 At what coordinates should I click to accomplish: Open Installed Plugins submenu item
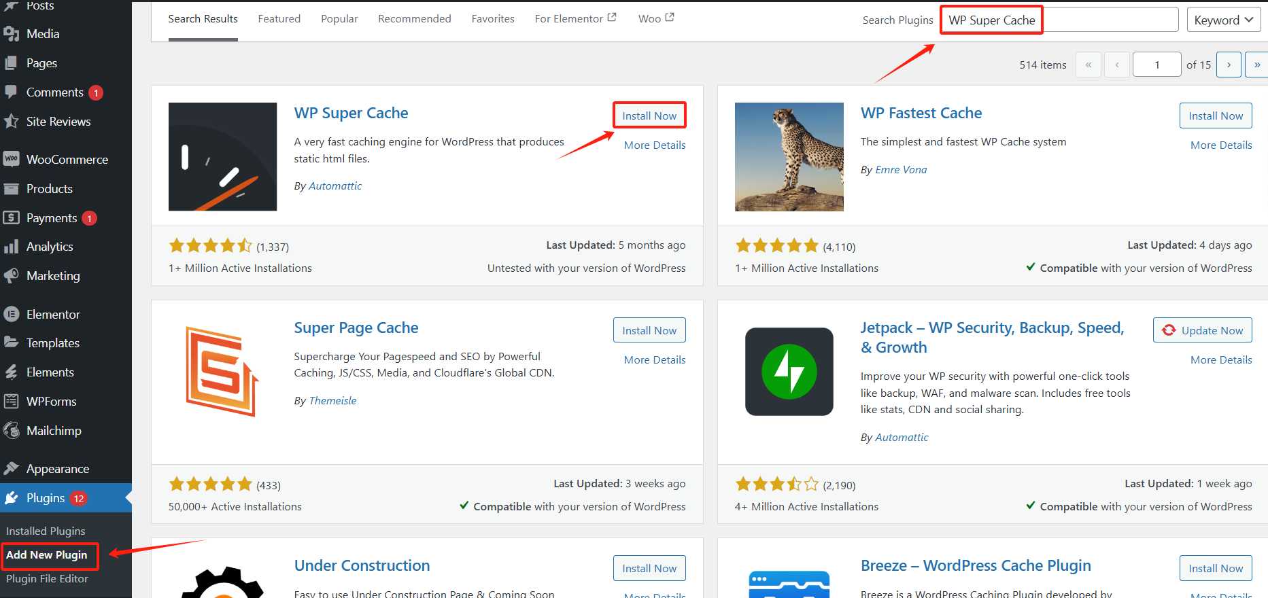(46, 531)
